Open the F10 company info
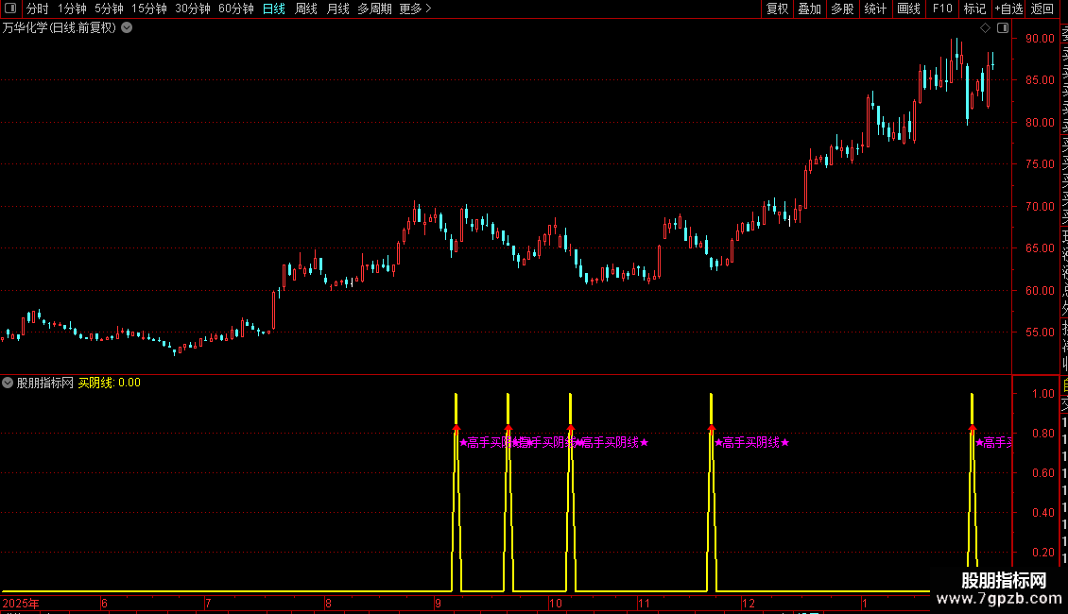Screen dimensions: 1068x614 click(x=942, y=9)
